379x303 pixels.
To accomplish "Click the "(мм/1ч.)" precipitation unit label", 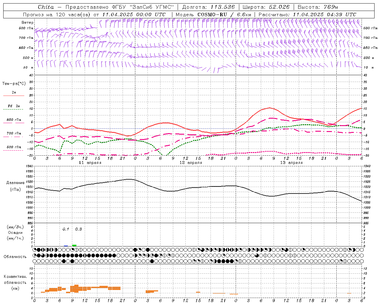I will pos(15,238).
